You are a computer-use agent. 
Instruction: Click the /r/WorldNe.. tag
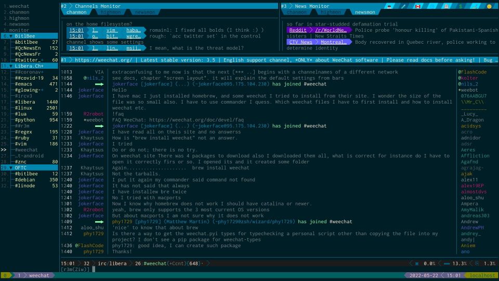click(x=331, y=30)
